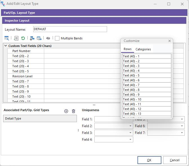Open the Field 2 dropdown

130,126
